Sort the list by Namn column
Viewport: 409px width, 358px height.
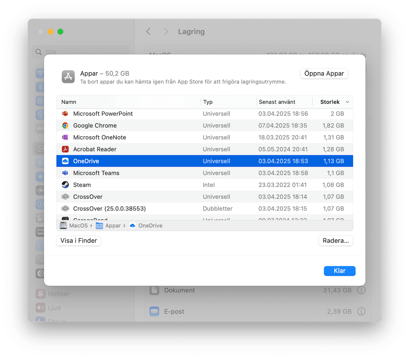[x=129, y=102]
